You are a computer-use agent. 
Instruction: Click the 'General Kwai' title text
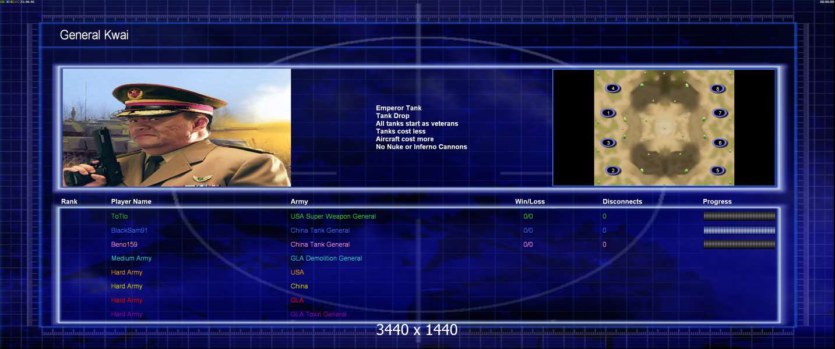[x=94, y=35]
